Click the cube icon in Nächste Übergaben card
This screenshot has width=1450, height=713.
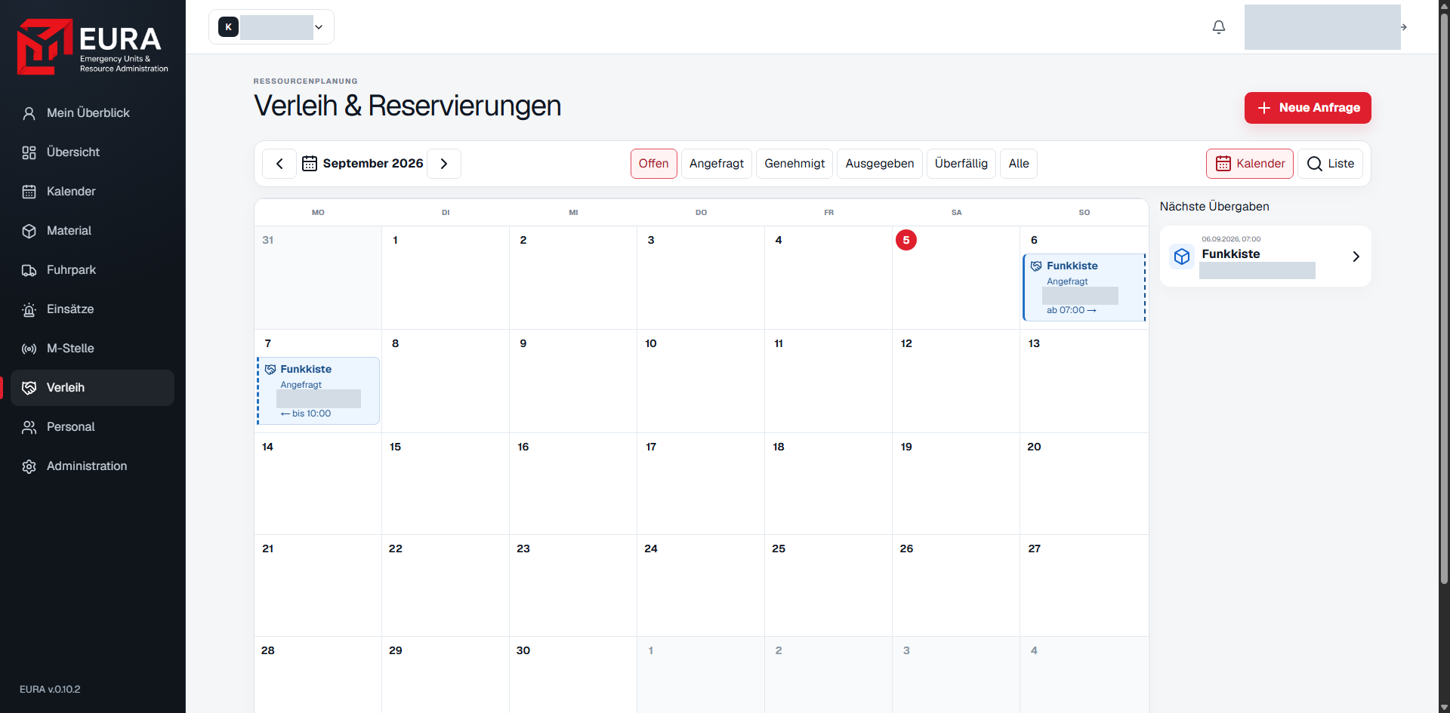click(x=1182, y=257)
